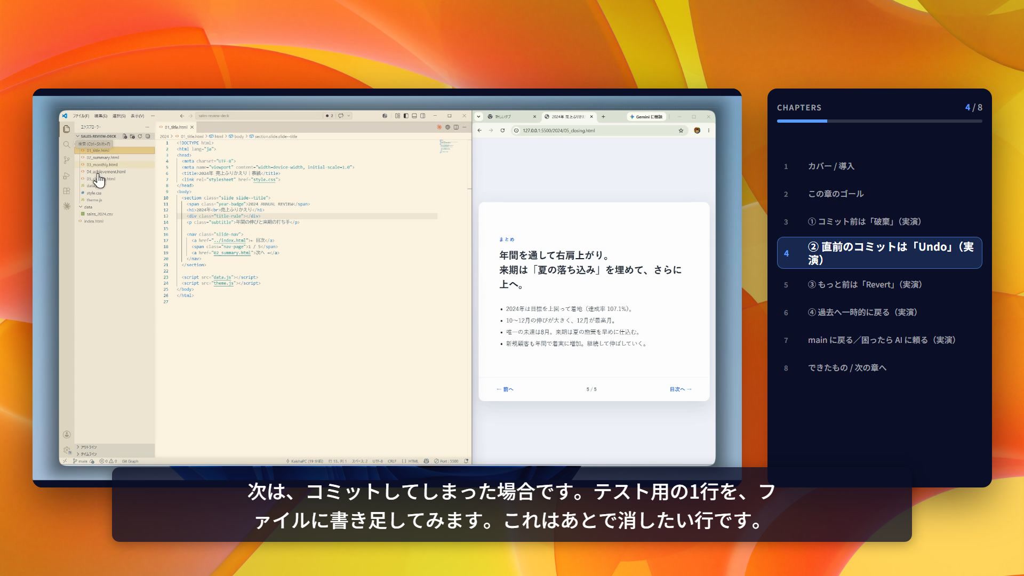Open Chrome three-dot menu
Image resolution: width=1024 pixels, height=576 pixels.
[709, 131]
